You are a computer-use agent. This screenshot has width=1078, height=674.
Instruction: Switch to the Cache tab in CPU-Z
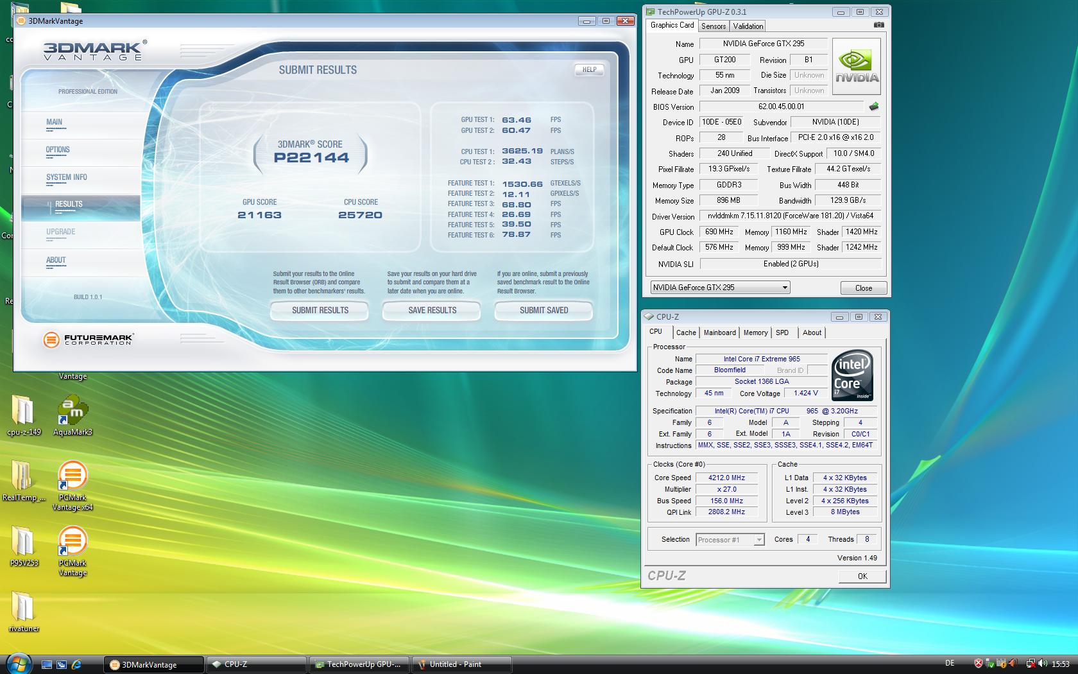click(686, 333)
